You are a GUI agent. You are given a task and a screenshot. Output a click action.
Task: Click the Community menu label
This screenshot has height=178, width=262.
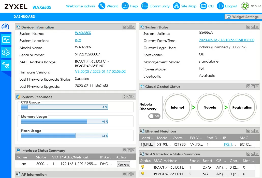click(x=159, y=6)
